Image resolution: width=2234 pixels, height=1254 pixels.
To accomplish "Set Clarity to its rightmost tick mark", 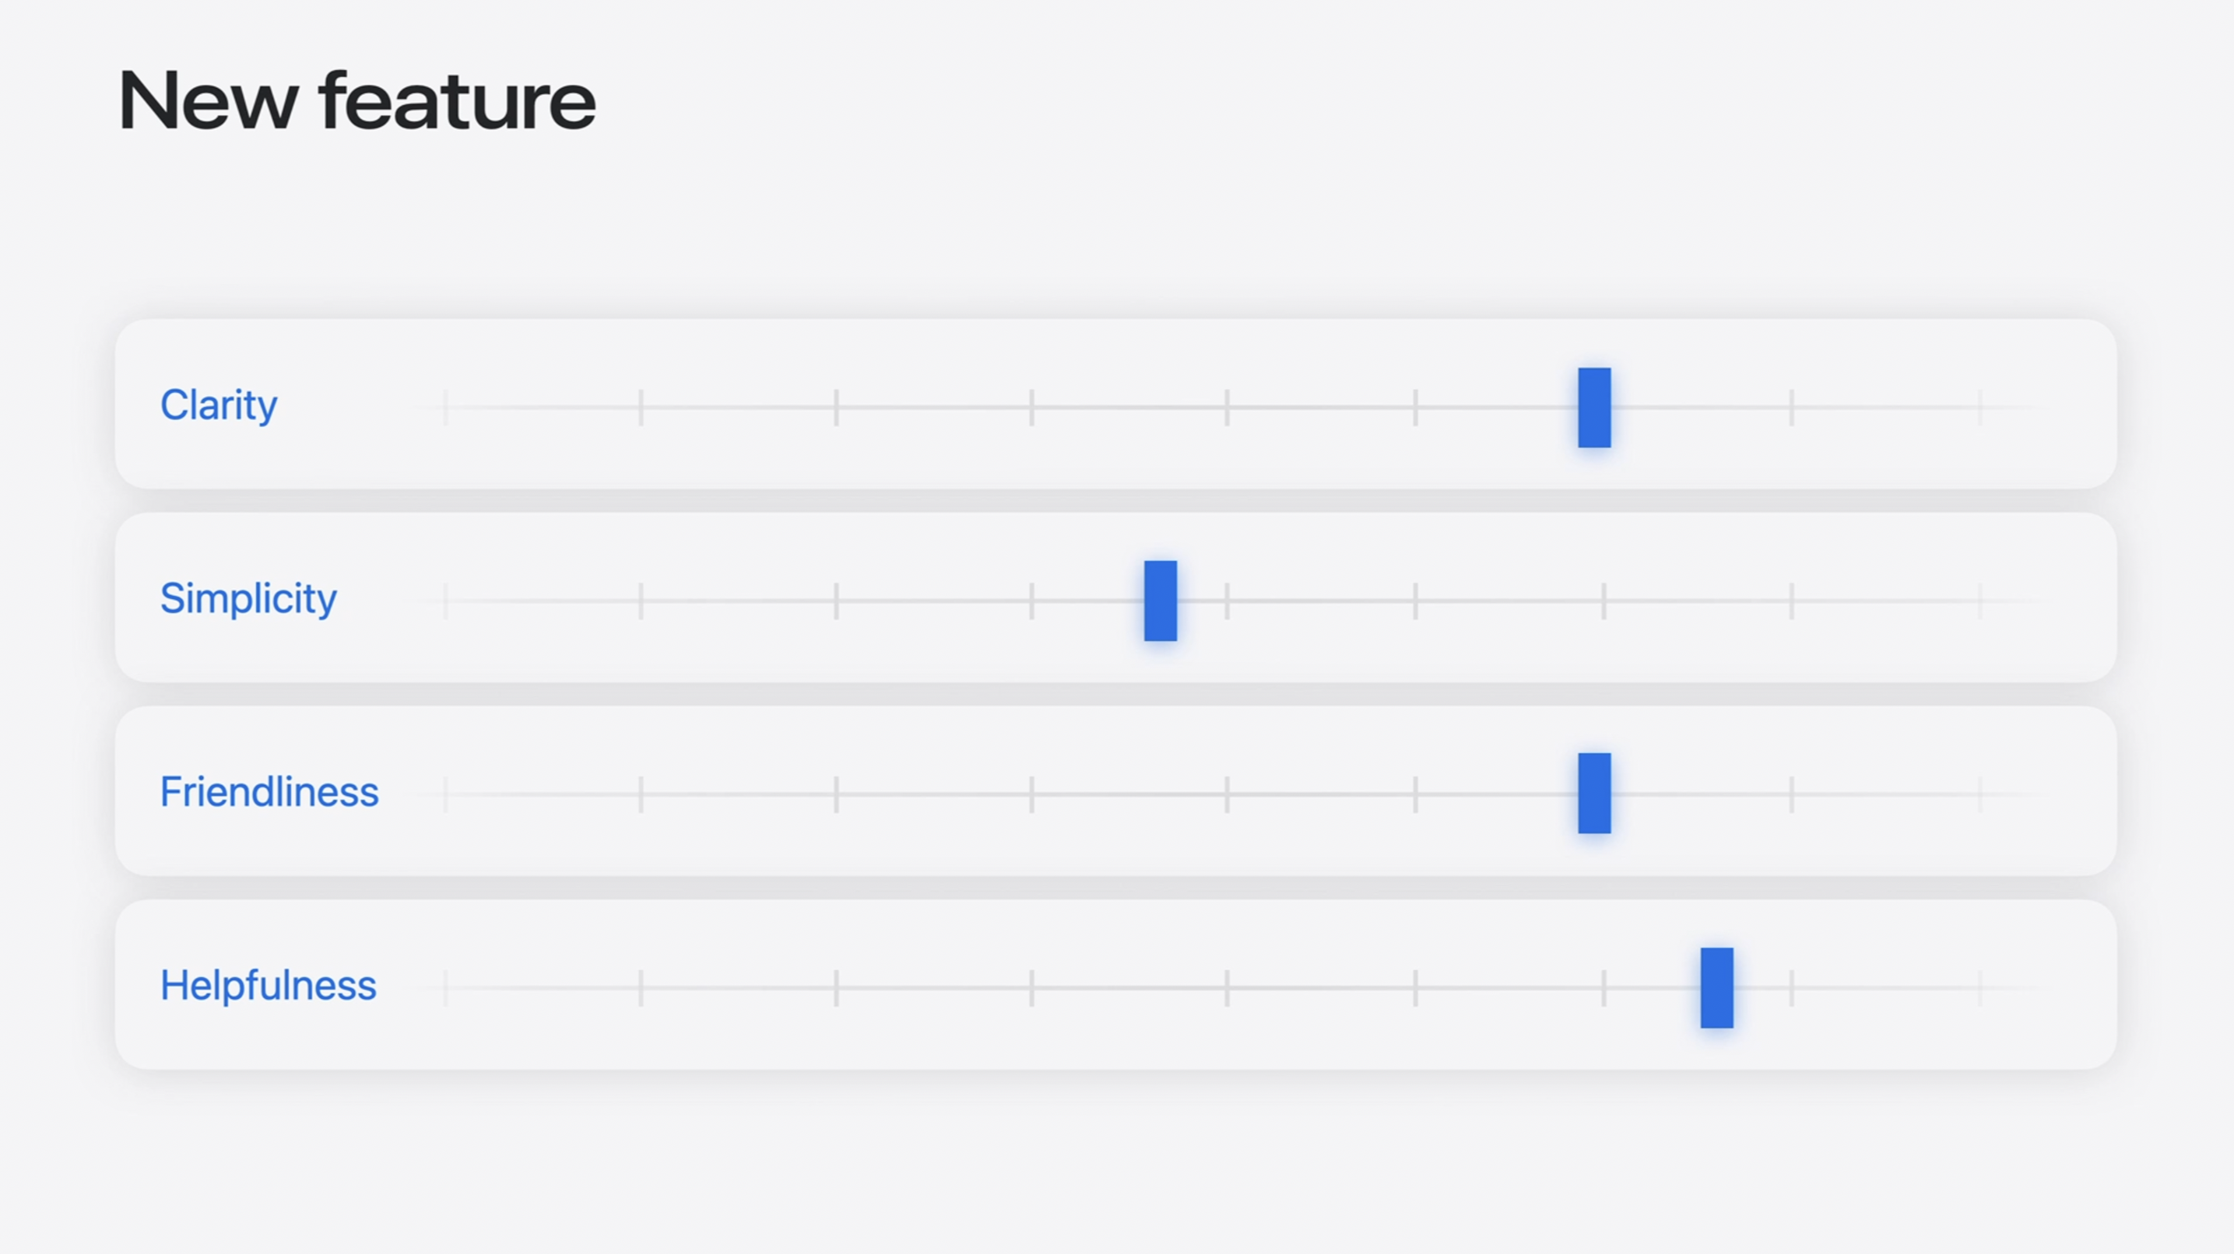I will pyautogui.click(x=1980, y=408).
